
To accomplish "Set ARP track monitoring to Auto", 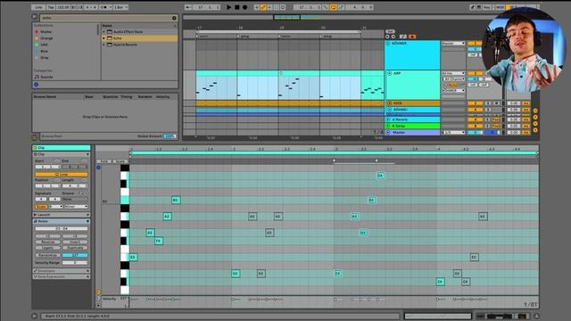I will point(452,85).
